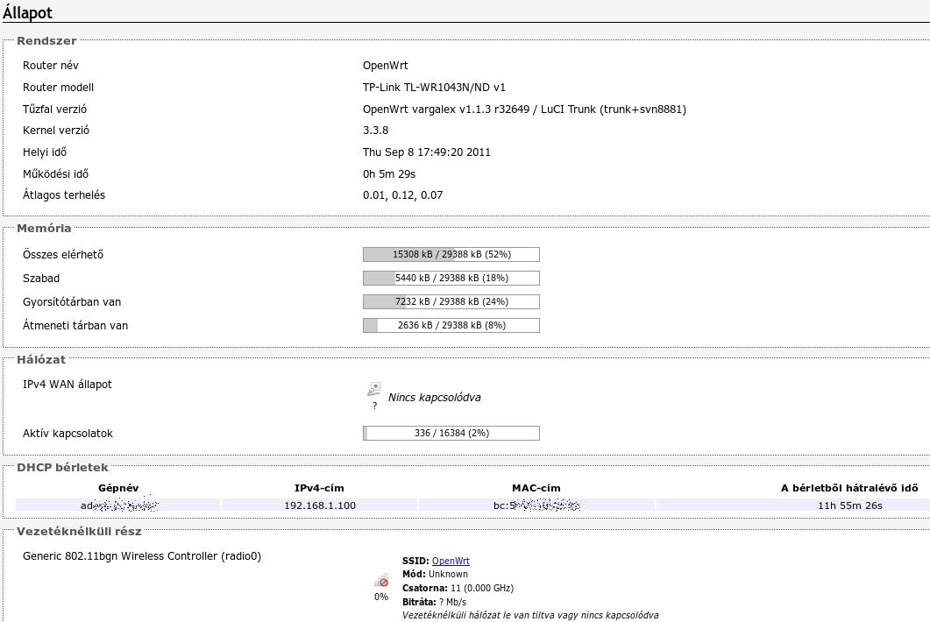Click the Átlagos terhelés label
Viewport: 930px width, 622px height.
[x=64, y=195]
